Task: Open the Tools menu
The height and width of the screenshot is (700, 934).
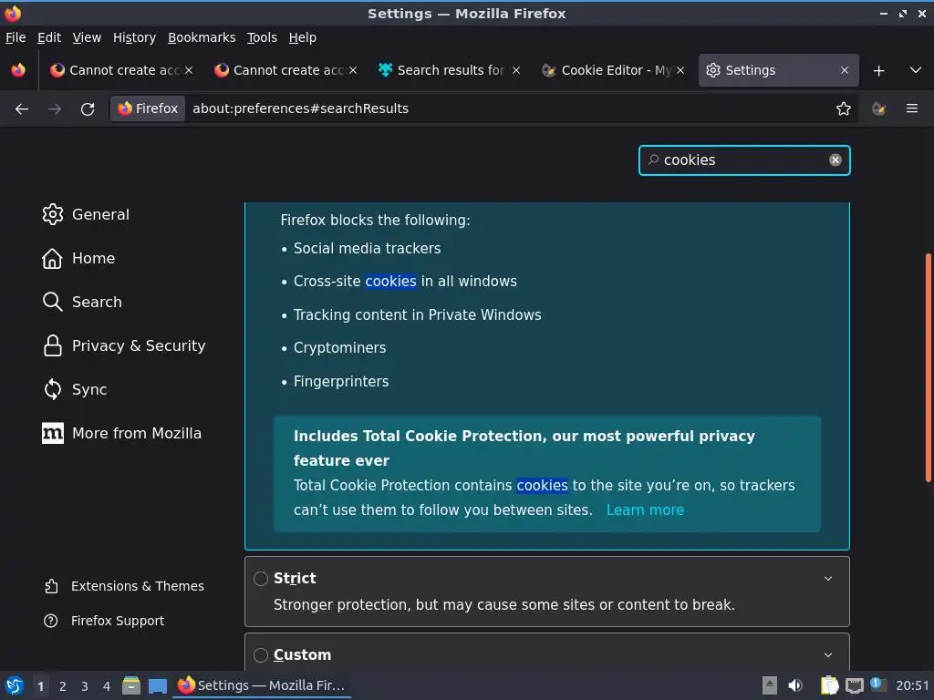Action: click(262, 37)
